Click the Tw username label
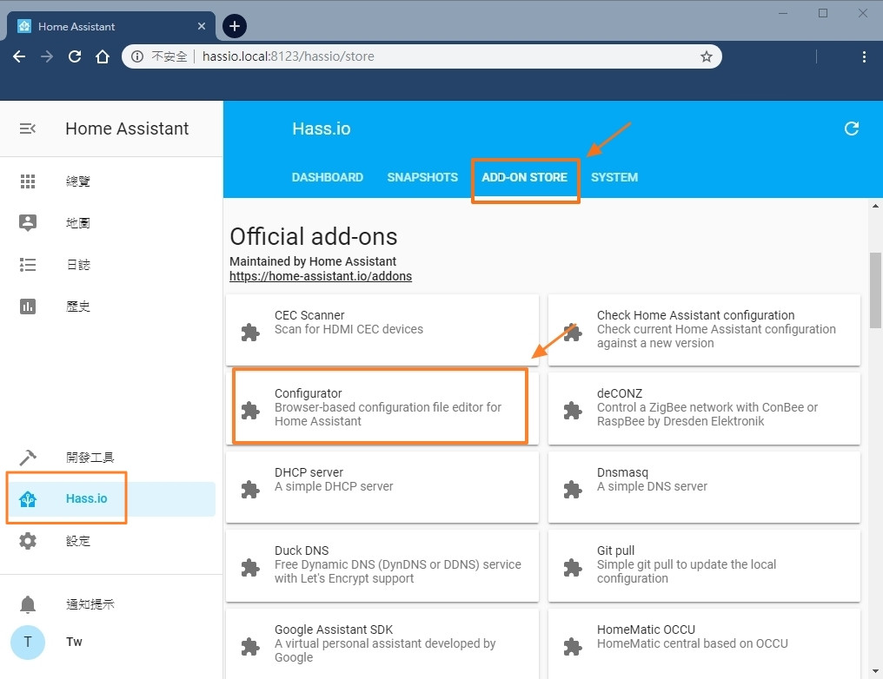This screenshot has height=679, width=883. point(74,642)
